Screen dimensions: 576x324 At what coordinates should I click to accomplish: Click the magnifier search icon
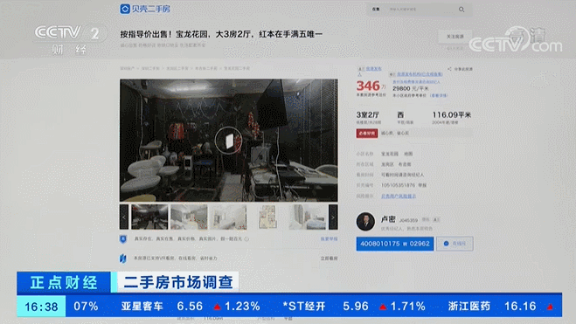pos(461,10)
